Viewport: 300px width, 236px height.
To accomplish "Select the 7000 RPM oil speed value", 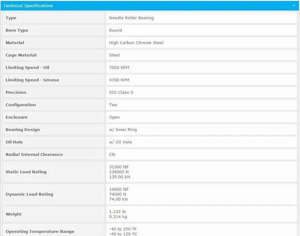I will (119, 67).
